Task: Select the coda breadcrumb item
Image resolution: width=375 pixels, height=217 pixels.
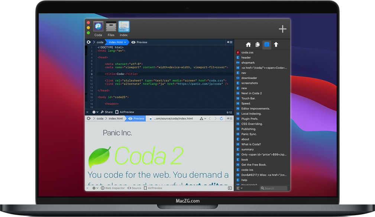Action: (x=99, y=42)
